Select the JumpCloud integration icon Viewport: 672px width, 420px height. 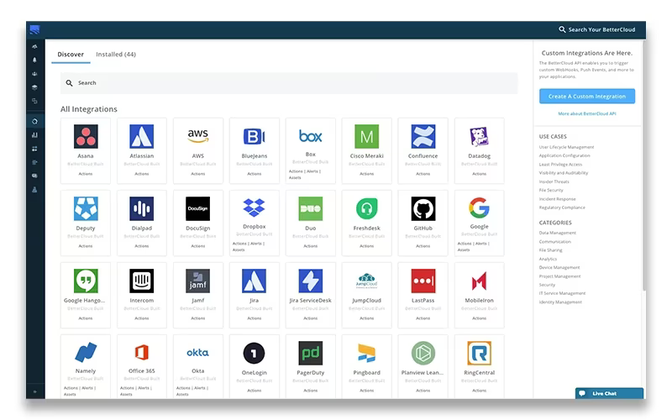[x=366, y=281]
